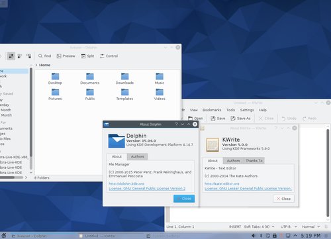
Task: Select About tab in About Dolphin dialog
Action: (x=117, y=156)
